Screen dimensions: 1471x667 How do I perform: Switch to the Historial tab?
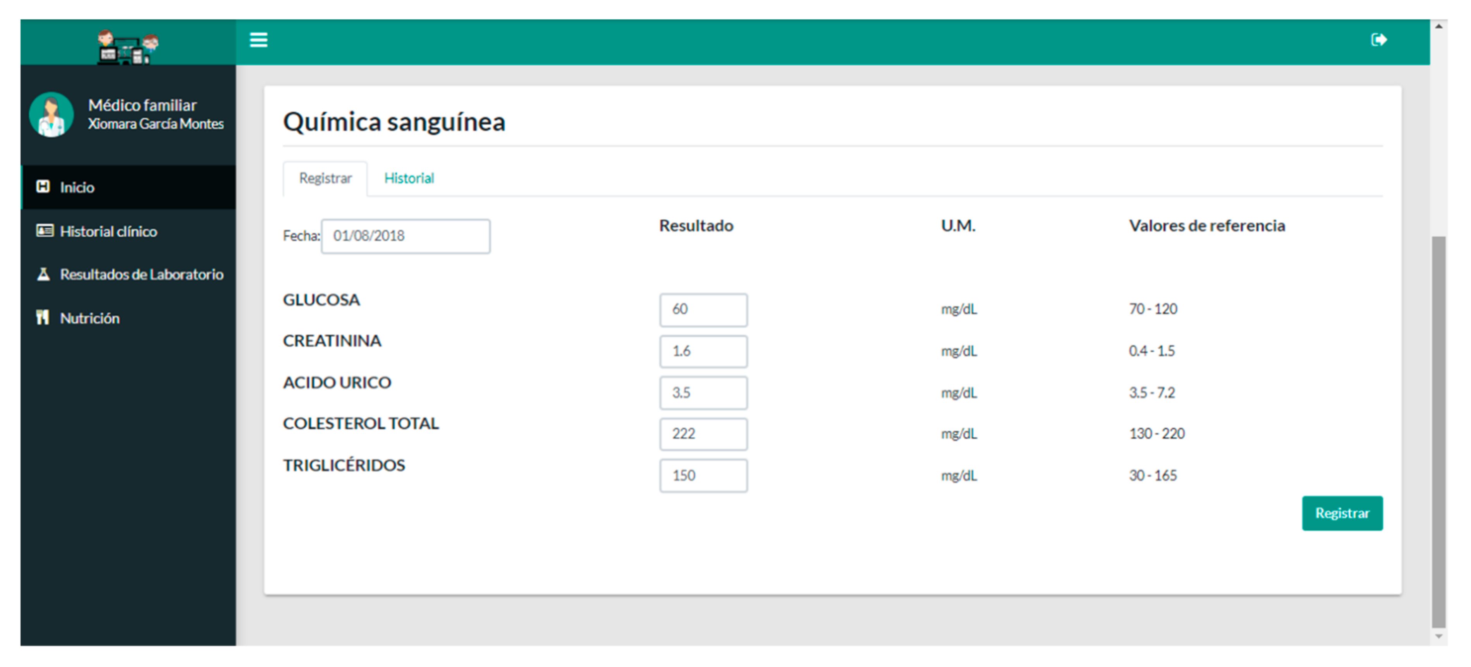(409, 178)
